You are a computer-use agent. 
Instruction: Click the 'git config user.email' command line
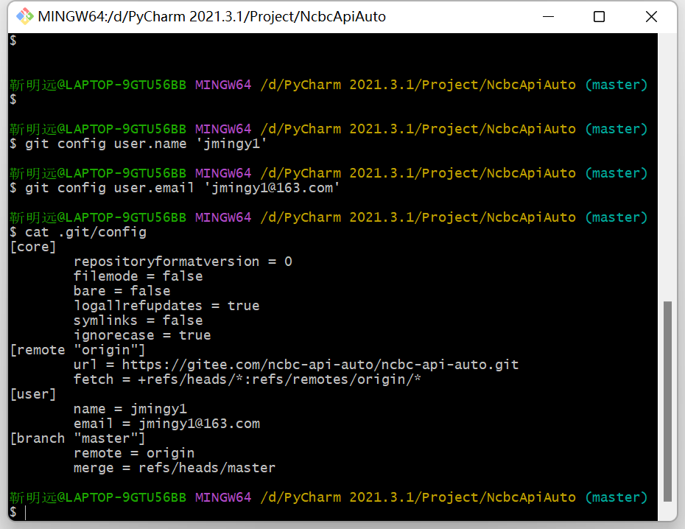pos(175,188)
